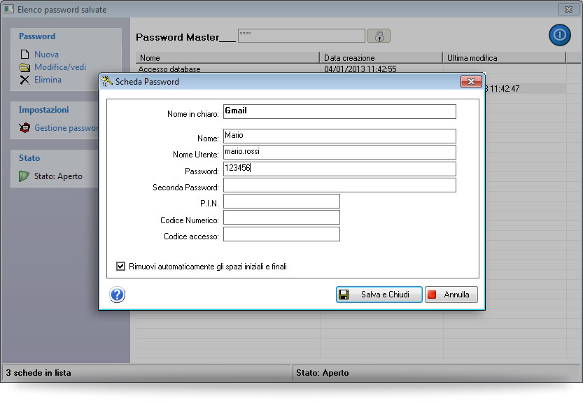Click the Gestione password icon
This screenshot has width=583, height=403.
coord(24,128)
